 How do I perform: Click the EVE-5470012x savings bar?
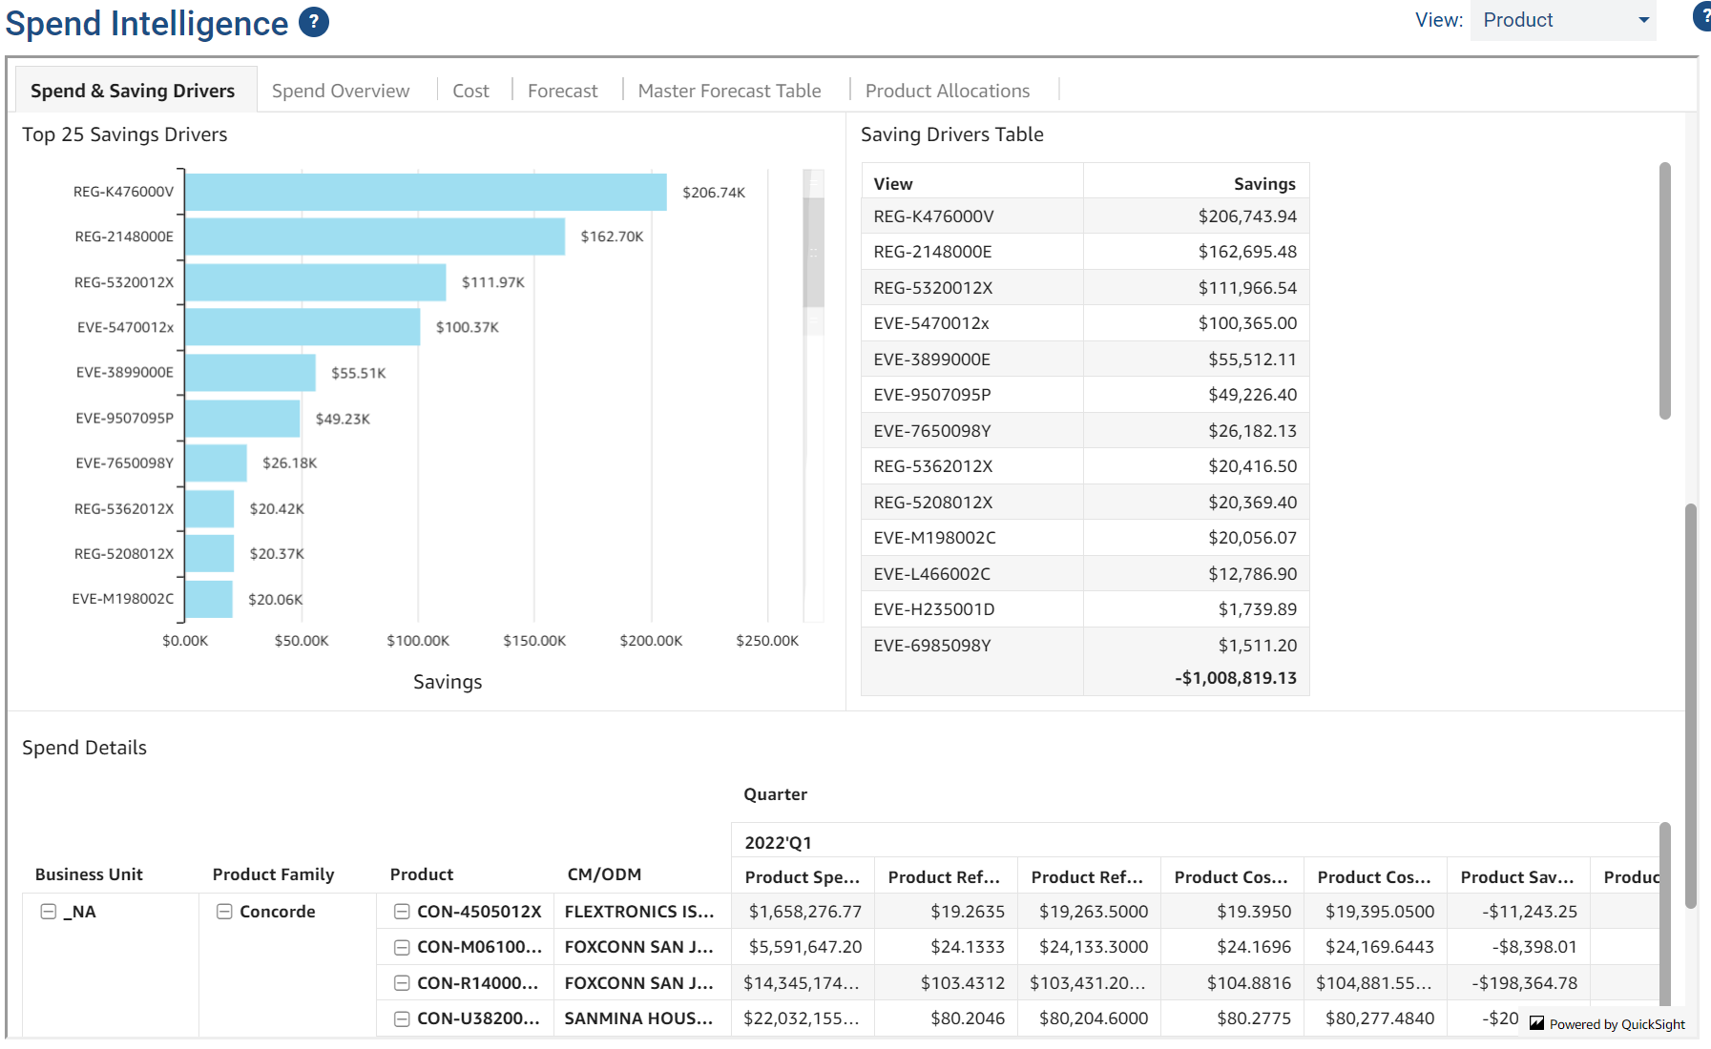(x=303, y=327)
